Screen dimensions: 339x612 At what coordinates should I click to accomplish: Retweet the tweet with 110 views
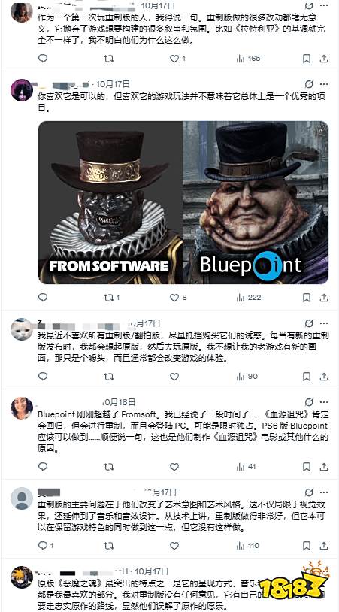pos(109,545)
